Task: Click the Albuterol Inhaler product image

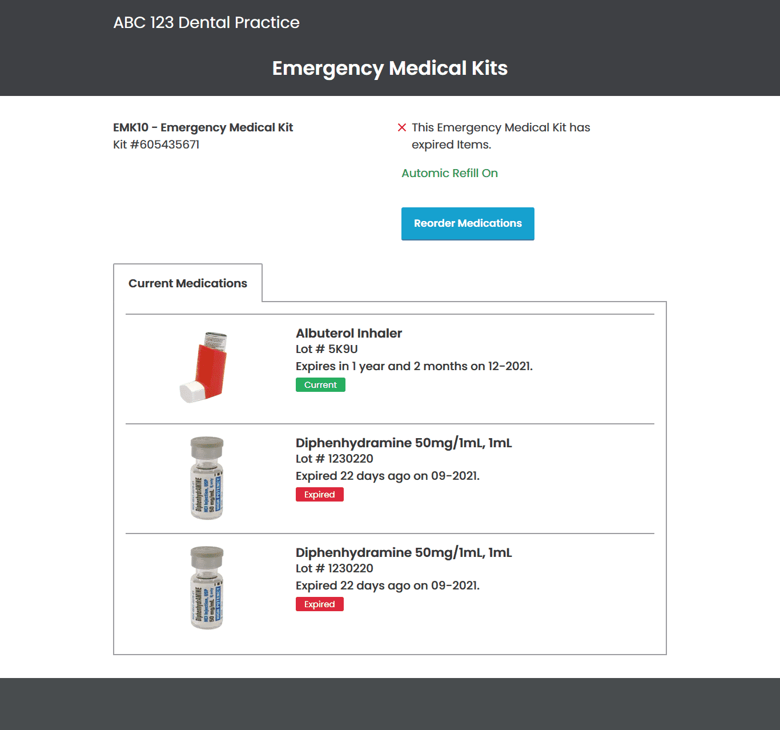Action: (x=204, y=367)
